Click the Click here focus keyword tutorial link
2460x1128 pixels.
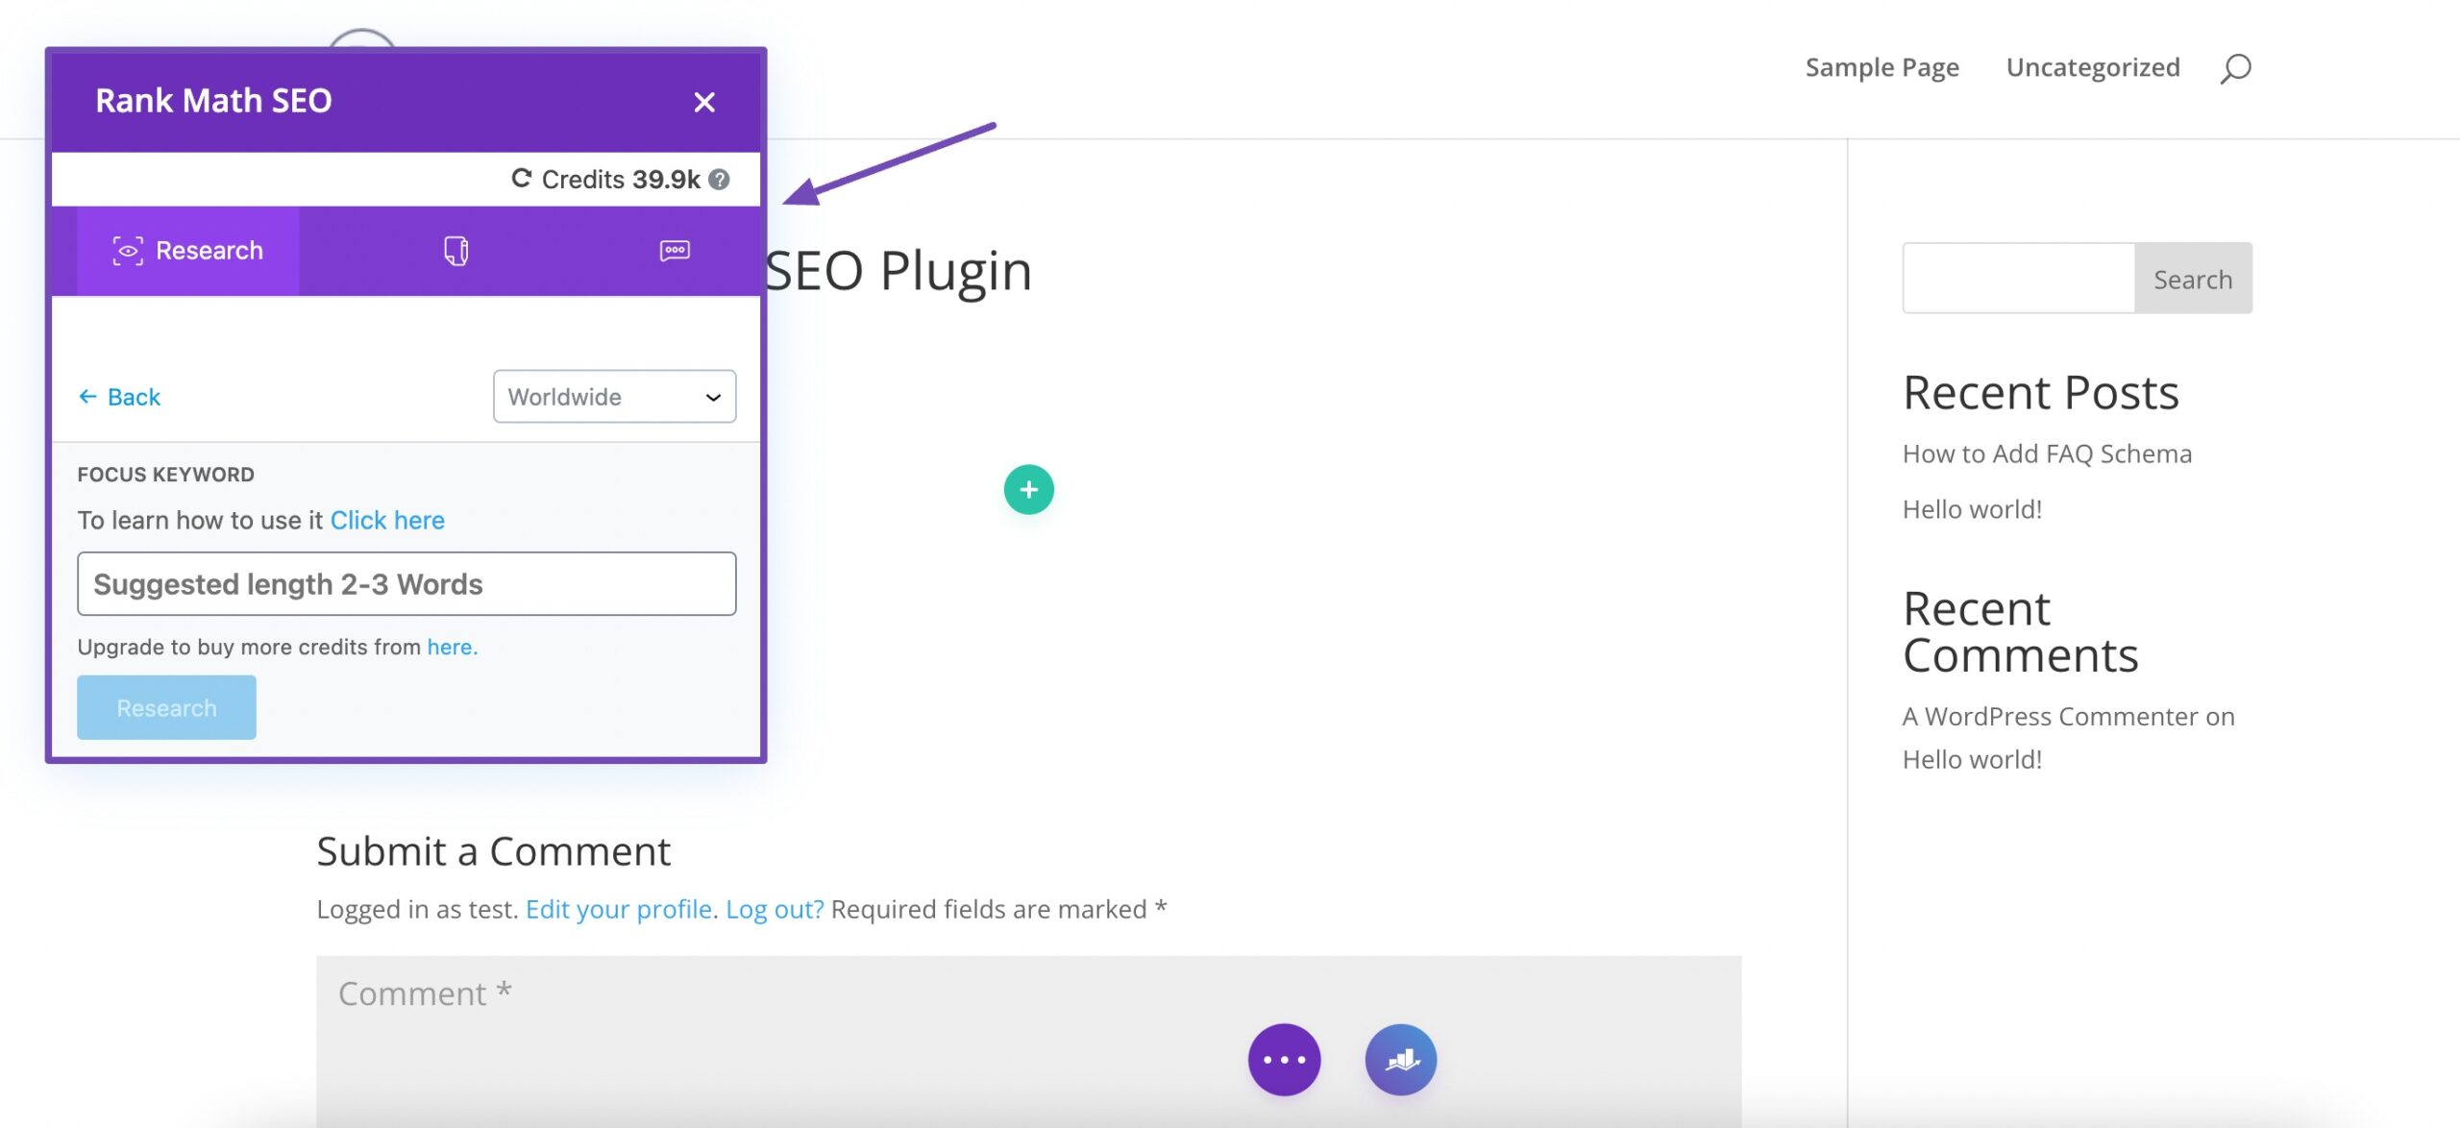(386, 518)
